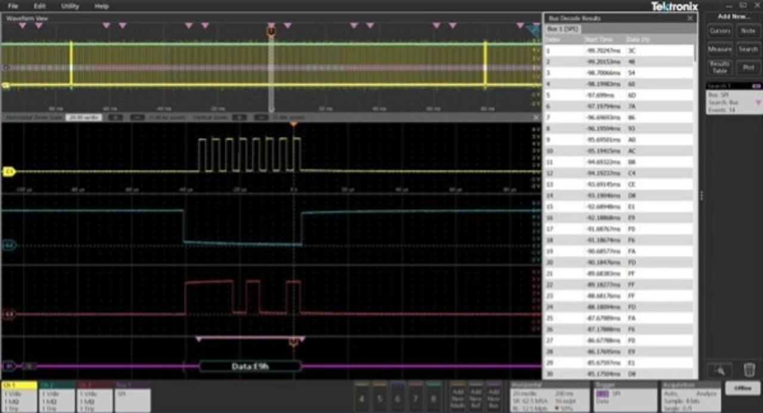
Task: Open the Utility menu
Action: tap(70, 6)
